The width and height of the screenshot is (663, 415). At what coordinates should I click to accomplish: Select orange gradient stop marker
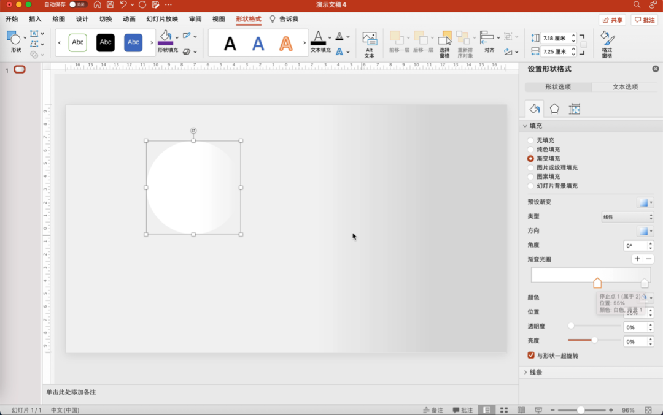coord(597,283)
